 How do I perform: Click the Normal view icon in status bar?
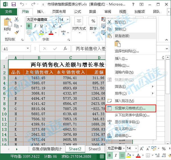coord(102,156)
